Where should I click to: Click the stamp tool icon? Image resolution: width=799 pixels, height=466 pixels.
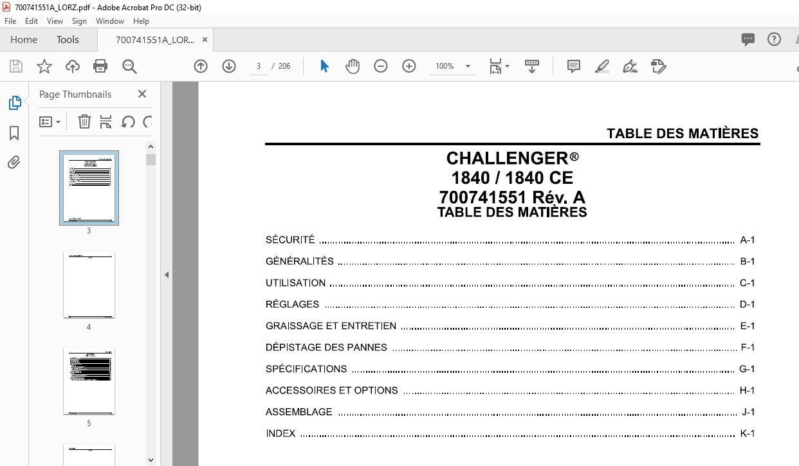(658, 66)
